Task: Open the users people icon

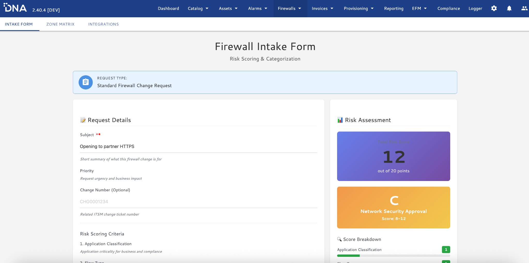Action: 524,9
